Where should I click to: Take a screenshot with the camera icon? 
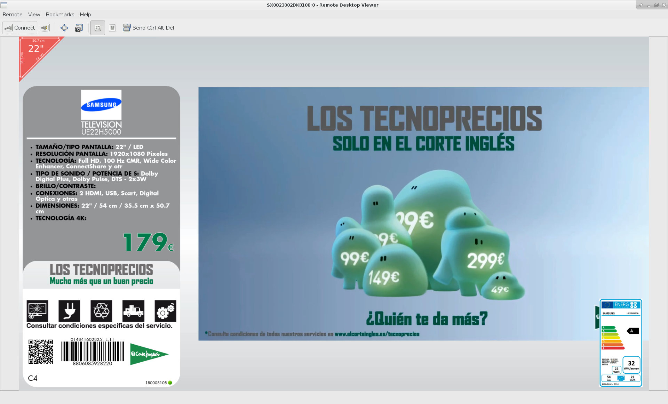[79, 28]
